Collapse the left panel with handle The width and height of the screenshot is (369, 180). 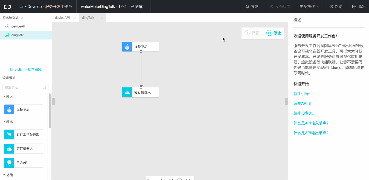[53, 102]
